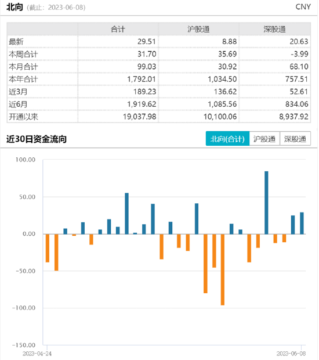Click the 深股通 table column header

(x=274, y=29)
